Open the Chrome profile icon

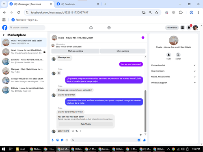(191, 13)
